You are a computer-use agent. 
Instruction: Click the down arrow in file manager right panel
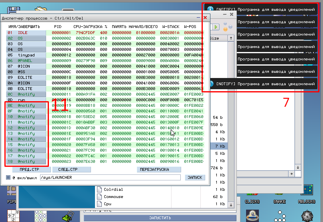[x=298, y=167]
